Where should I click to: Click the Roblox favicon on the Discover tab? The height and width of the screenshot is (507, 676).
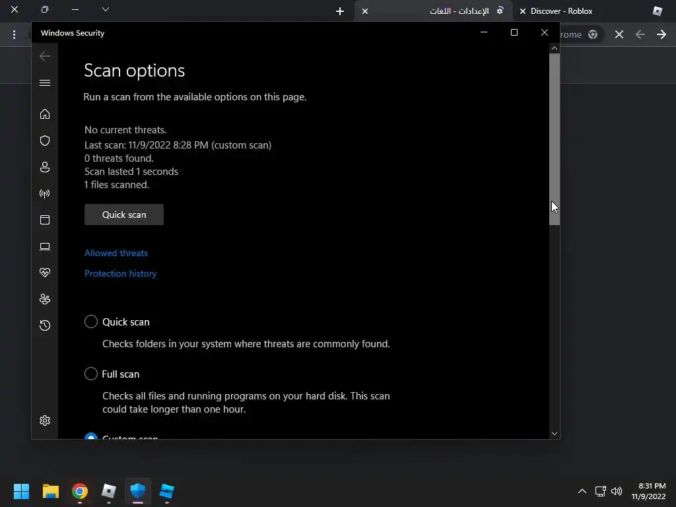click(657, 11)
